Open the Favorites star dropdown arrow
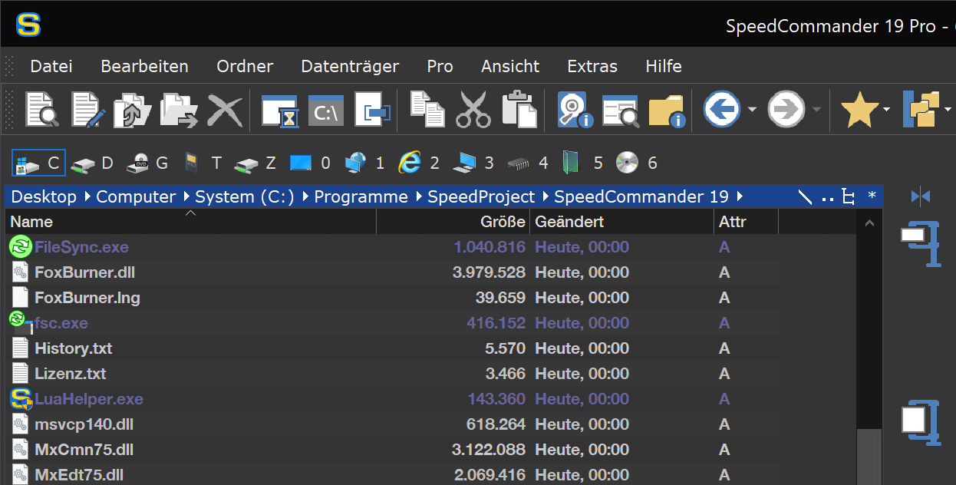956x485 pixels. click(x=886, y=110)
